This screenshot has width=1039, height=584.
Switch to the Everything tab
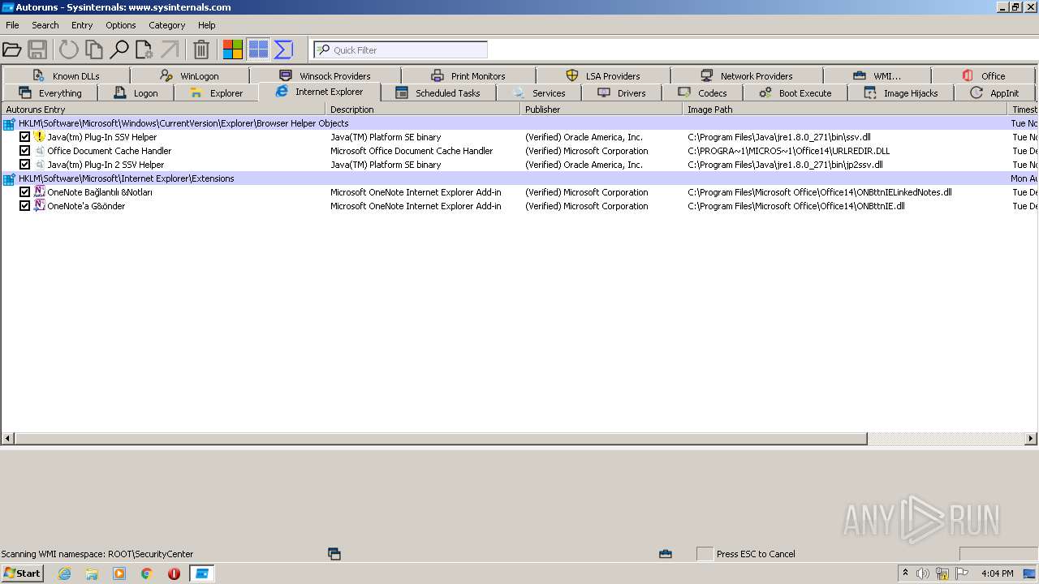point(50,93)
